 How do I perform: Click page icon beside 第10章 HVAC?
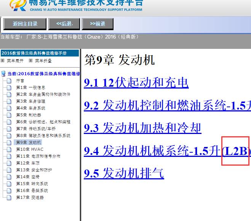9,149
